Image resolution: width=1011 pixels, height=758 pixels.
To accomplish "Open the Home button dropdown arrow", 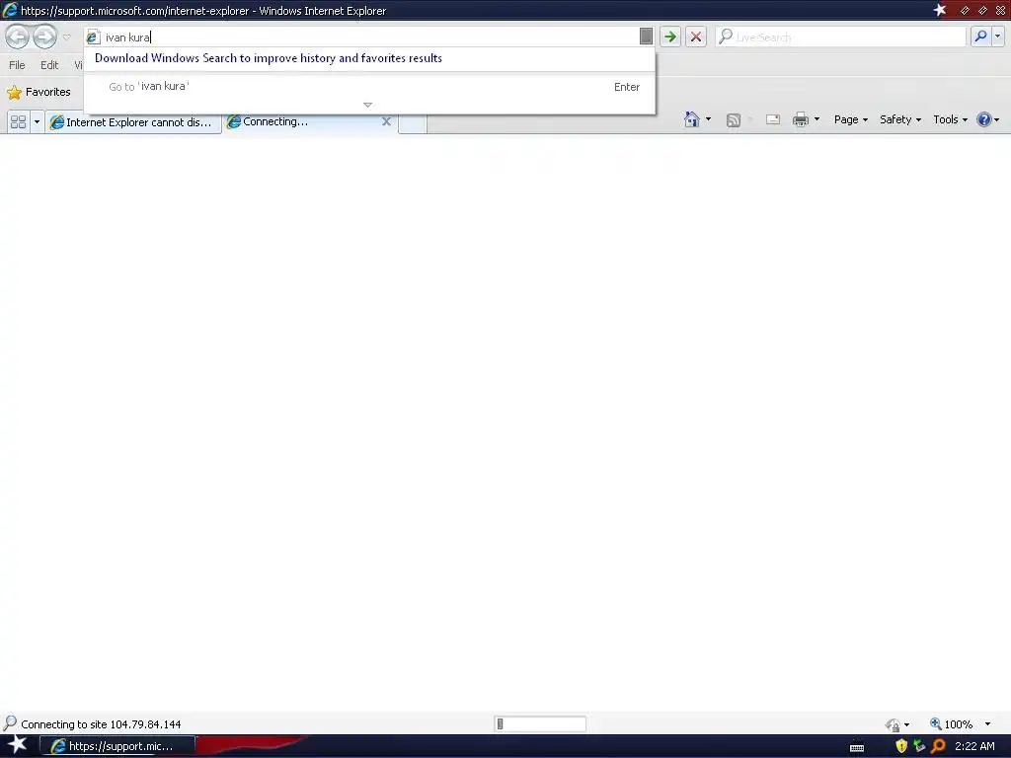I will [708, 119].
